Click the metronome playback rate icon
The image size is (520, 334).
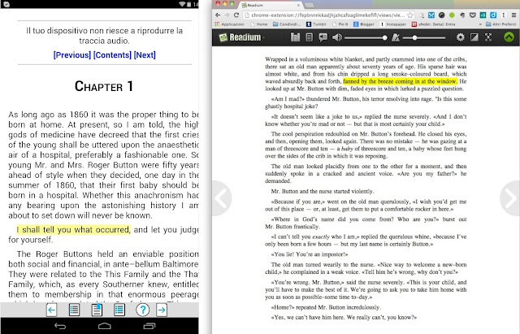[396, 37]
